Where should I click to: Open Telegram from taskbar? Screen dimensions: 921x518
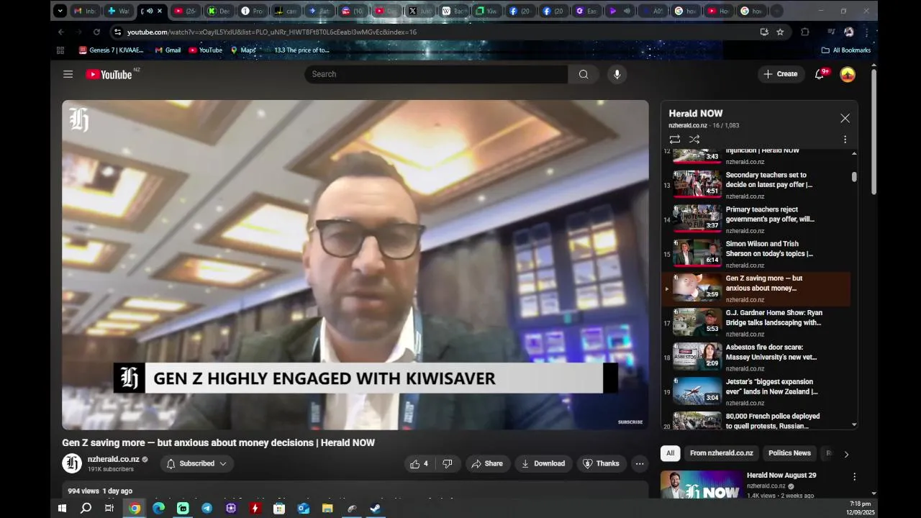(x=207, y=508)
